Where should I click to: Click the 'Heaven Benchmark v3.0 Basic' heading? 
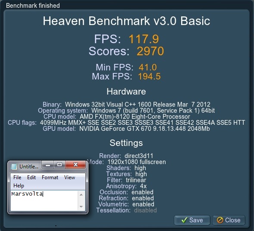126,21
